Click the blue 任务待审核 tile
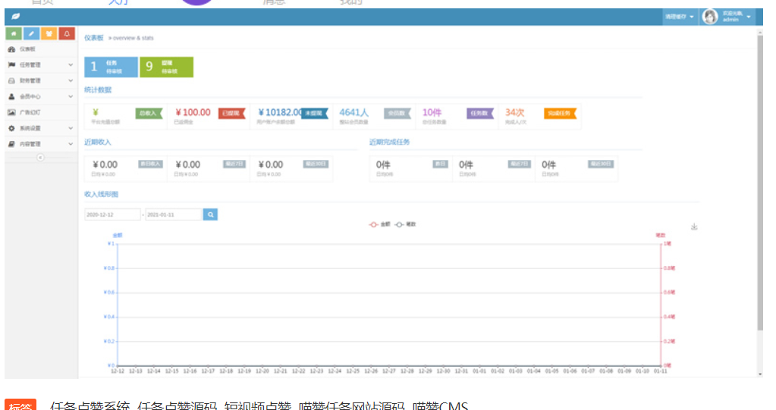The width and height of the screenshot is (776, 410). (111, 67)
